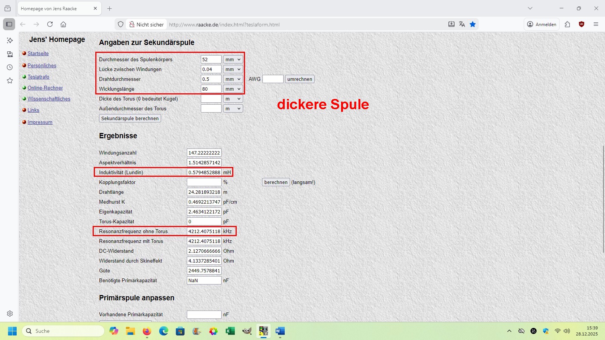605x340 pixels.
Task: Open the browser home page
Action: point(63,24)
